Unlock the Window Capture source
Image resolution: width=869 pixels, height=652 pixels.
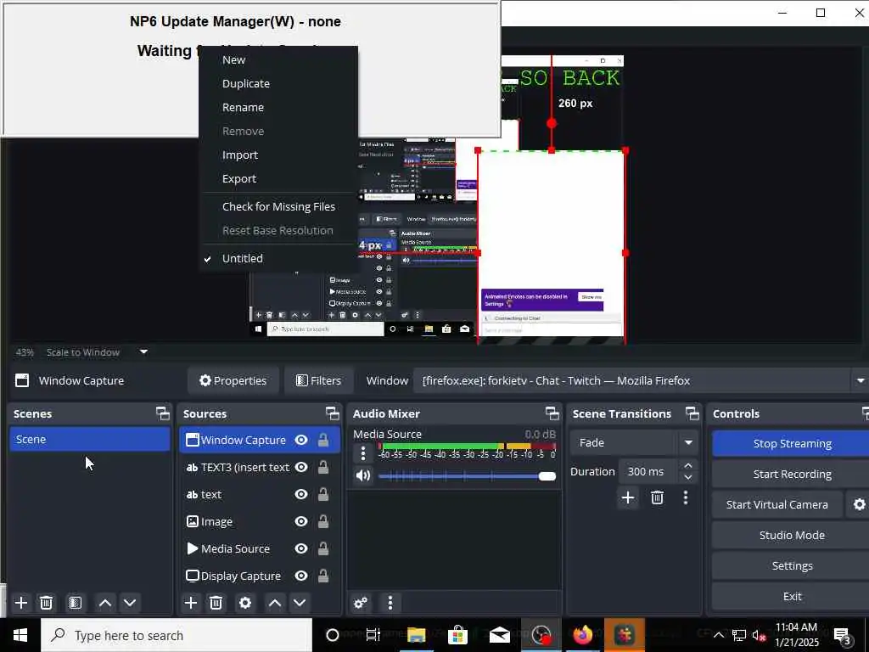point(323,441)
